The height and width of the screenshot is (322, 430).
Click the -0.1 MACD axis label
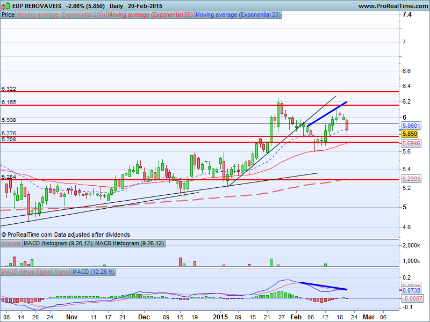click(406, 307)
